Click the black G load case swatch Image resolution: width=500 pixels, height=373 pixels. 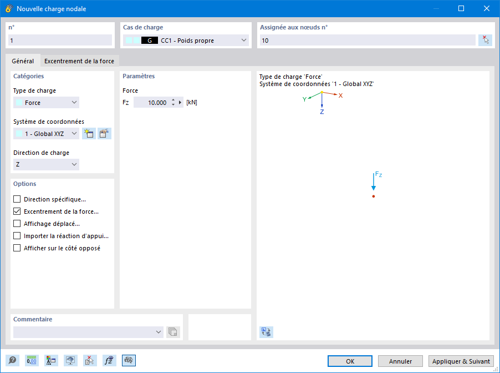(x=150, y=41)
